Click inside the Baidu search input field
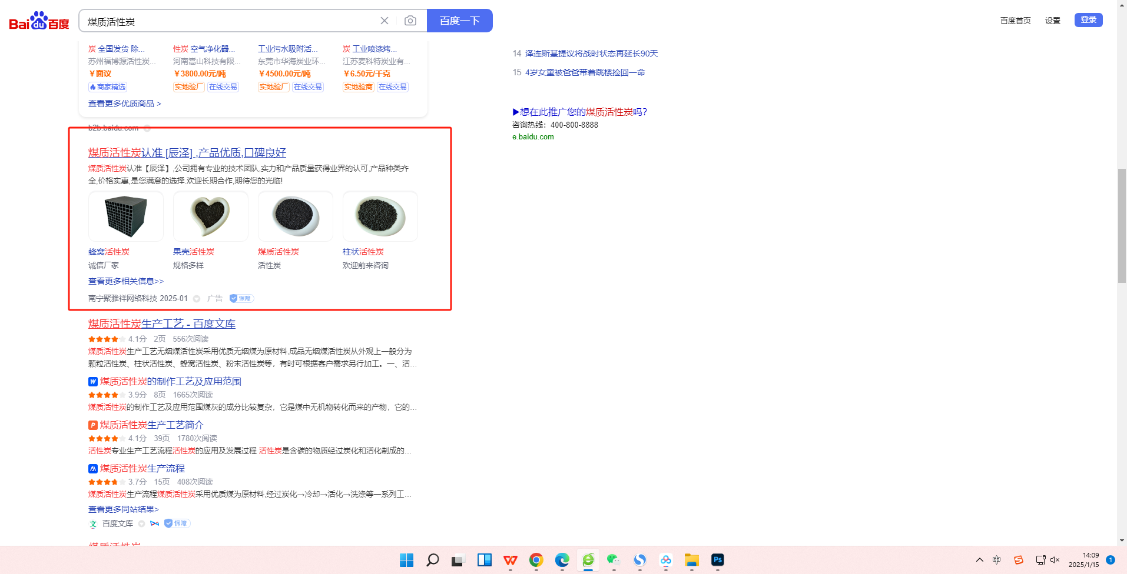The height and width of the screenshot is (574, 1127). [x=230, y=21]
